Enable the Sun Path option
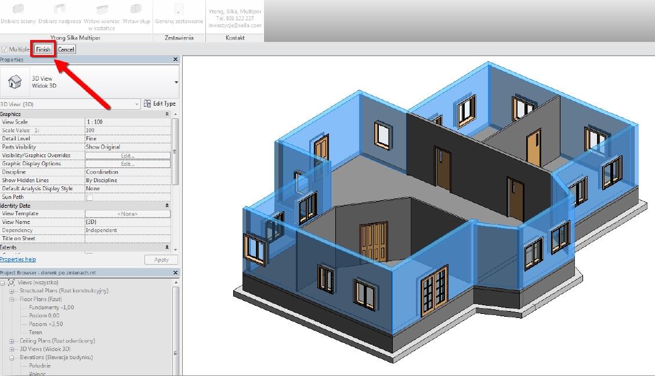This screenshot has height=376, width=655. [90, 197]
